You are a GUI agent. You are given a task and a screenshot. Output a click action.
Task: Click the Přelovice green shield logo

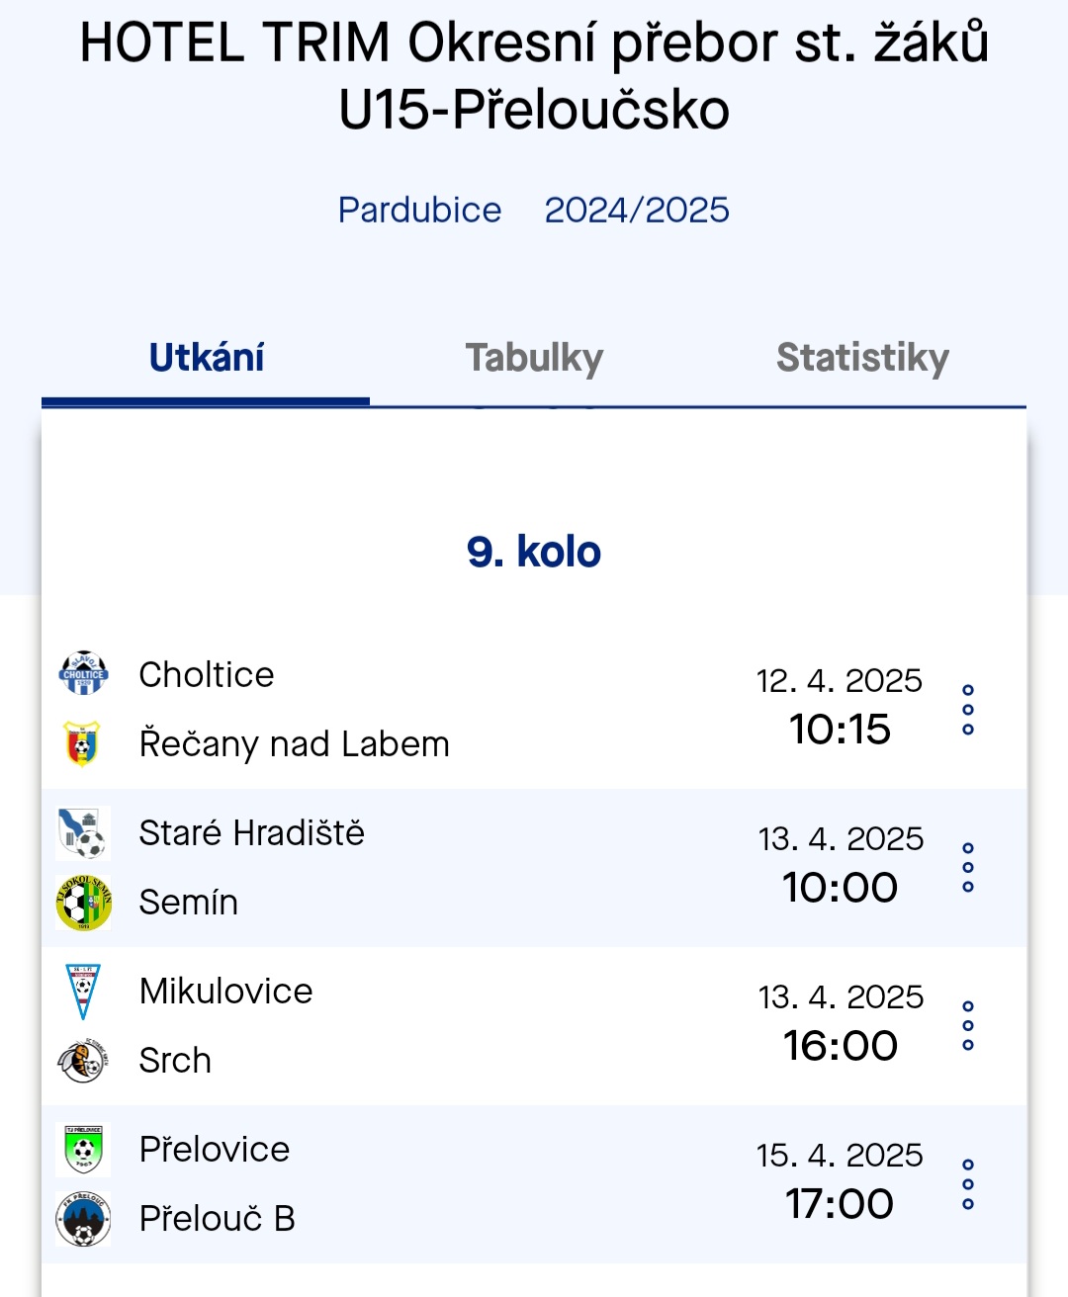tap(83, 1149)
